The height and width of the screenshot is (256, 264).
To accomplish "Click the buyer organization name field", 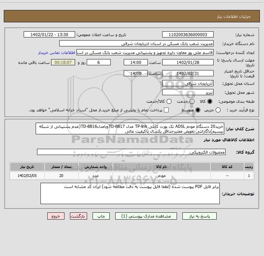I will click(x=136, y=44).
